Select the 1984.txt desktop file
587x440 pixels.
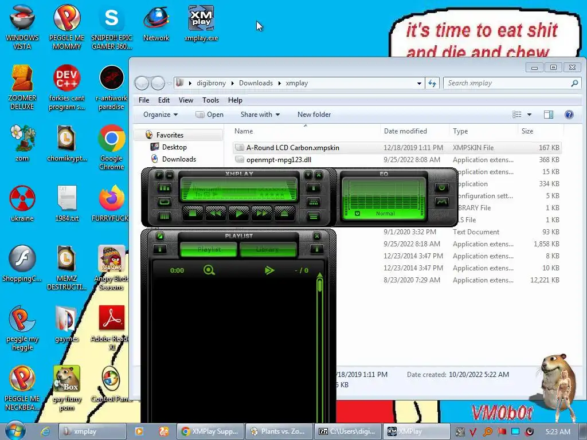[67, 203]
